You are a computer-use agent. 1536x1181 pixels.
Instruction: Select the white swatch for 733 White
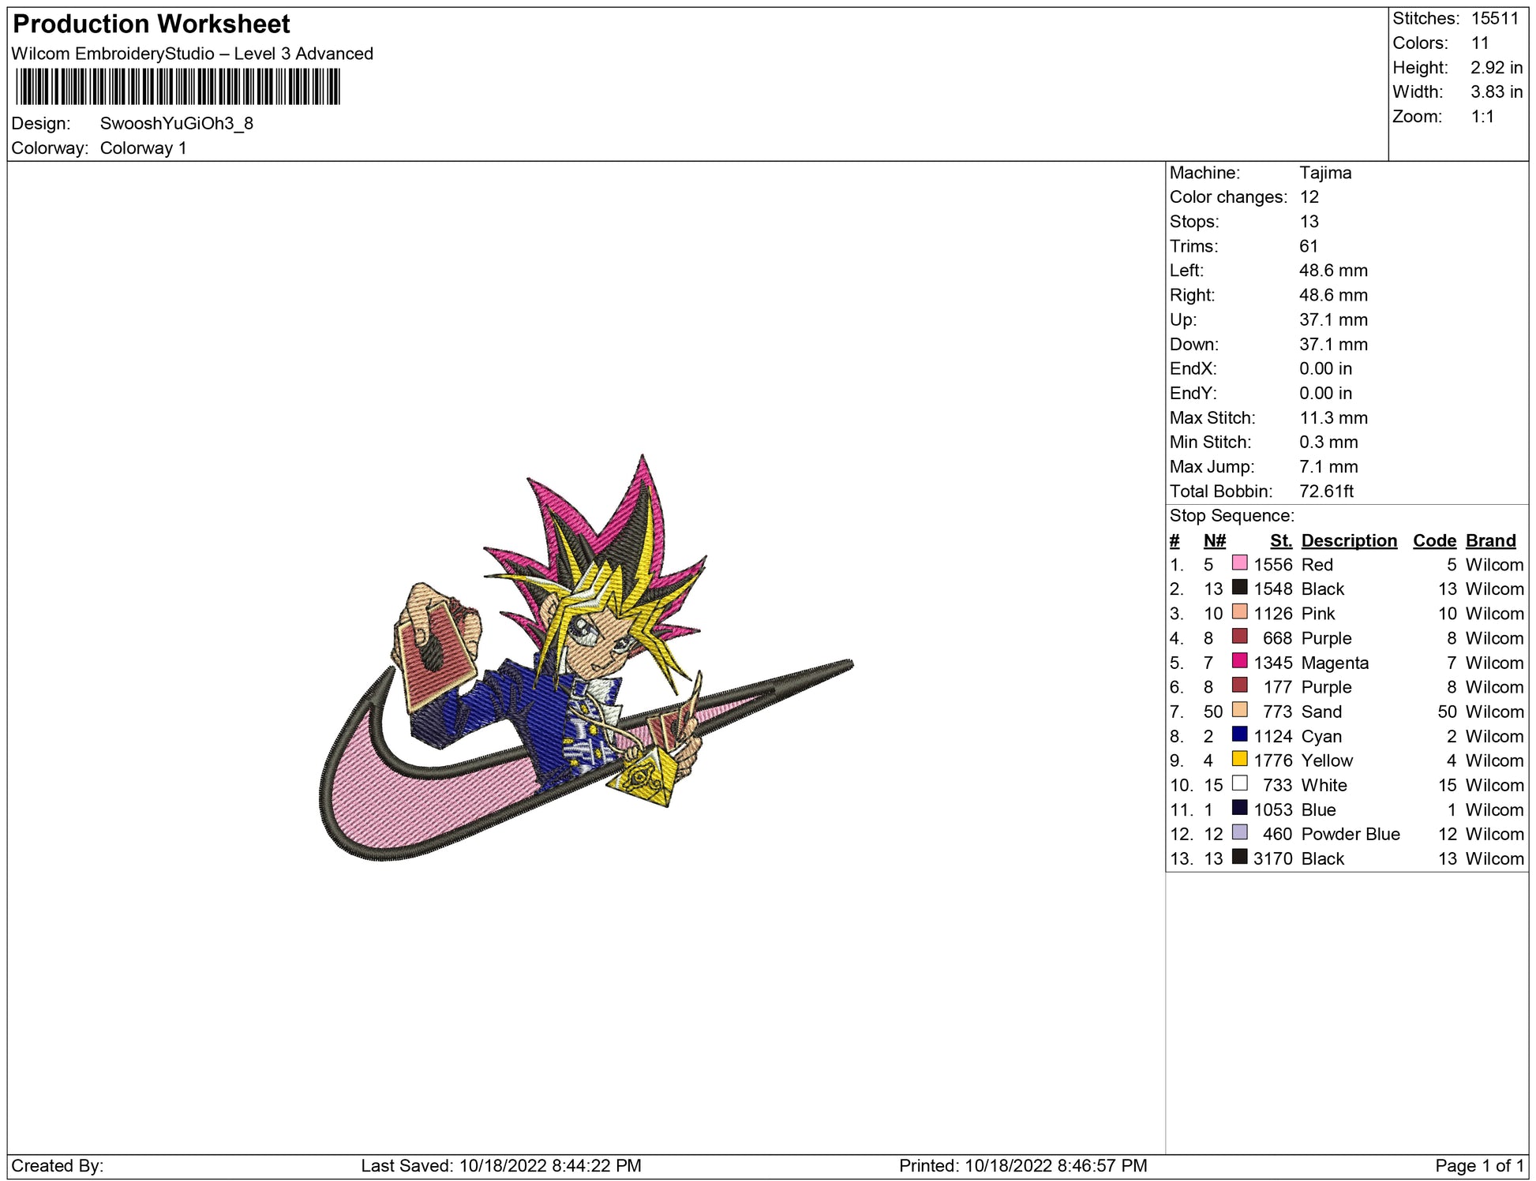(x=1239, y=783)
